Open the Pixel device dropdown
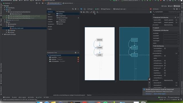183x103 pixels. [x=90, y=9]
